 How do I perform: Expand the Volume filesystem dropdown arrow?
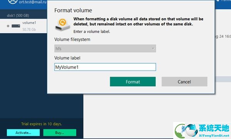pyautogui.click(x=153, y=49)
